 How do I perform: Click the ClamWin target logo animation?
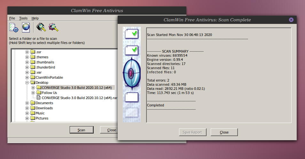click(x=132, y=73)
